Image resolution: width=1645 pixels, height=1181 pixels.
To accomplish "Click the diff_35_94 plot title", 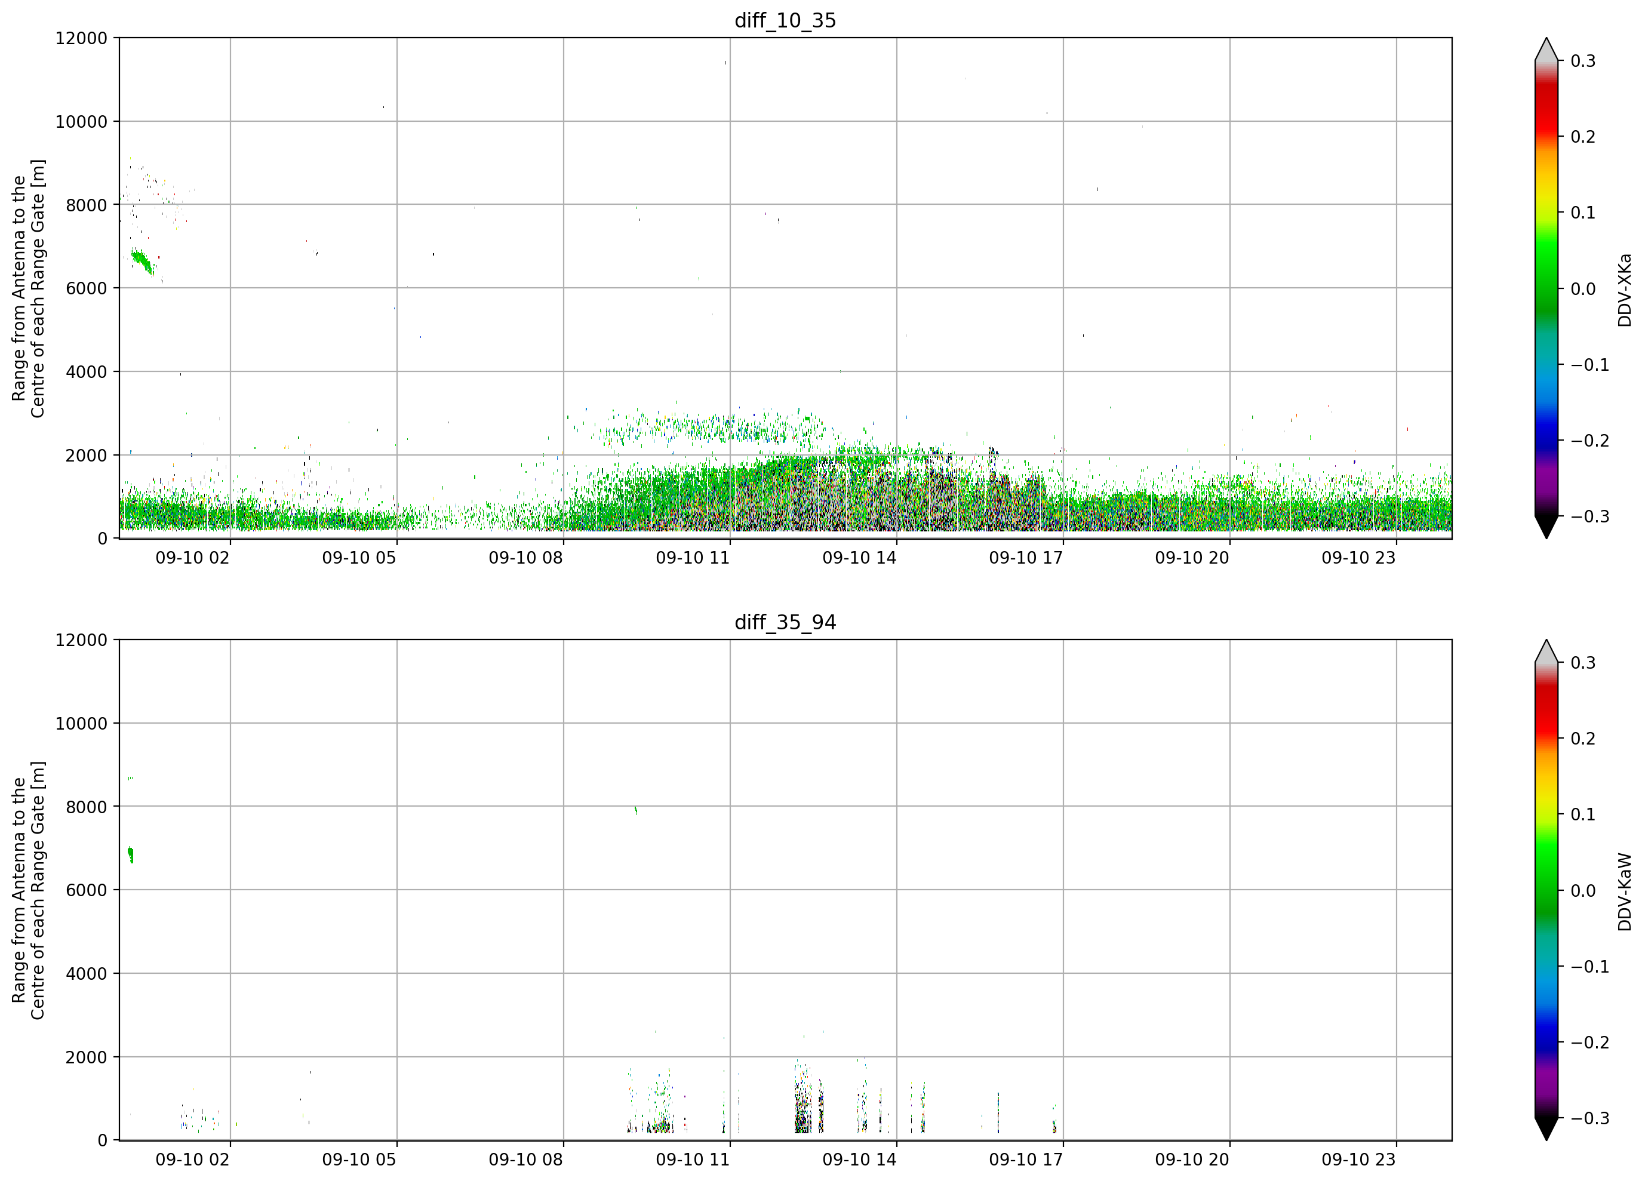I will tap(786, 622).
